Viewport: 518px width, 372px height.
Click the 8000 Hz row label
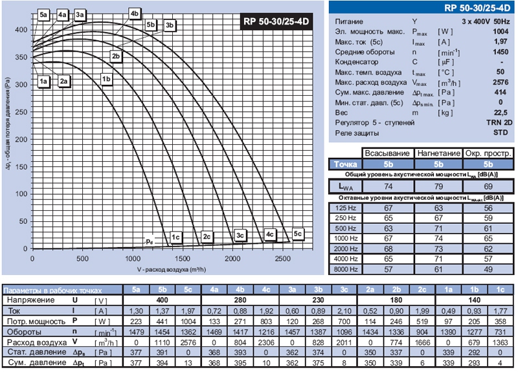click(346, 270)
